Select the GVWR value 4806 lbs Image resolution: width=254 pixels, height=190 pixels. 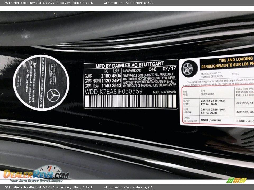tap(116, 76)
